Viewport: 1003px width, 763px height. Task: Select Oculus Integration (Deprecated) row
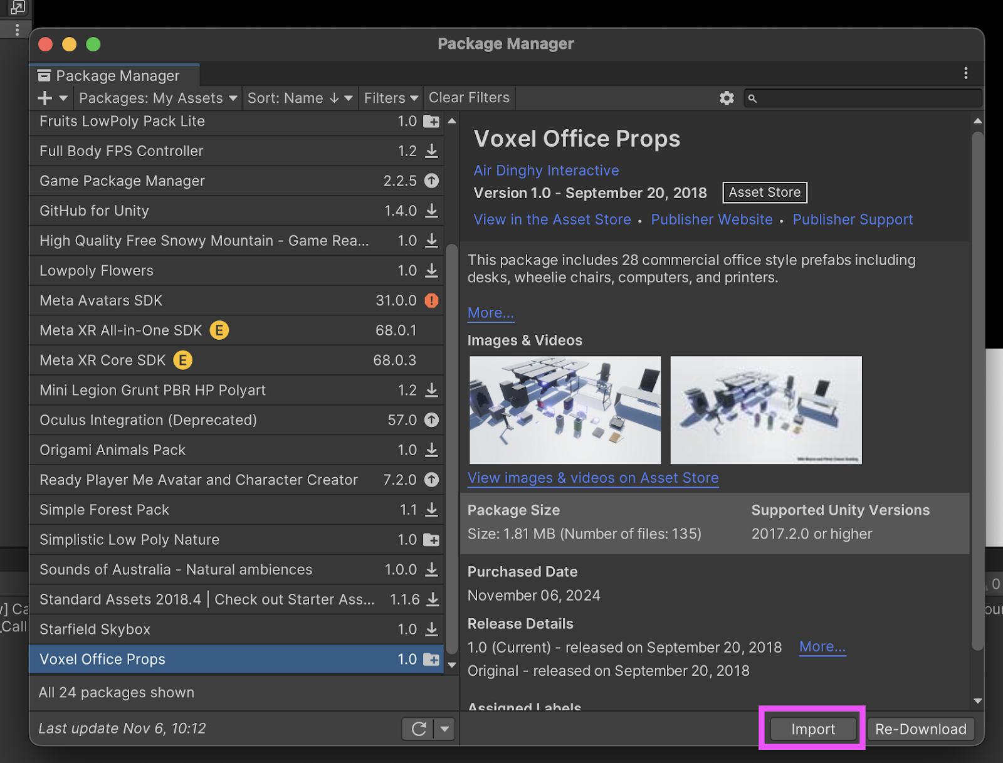(x=237, y=420)
